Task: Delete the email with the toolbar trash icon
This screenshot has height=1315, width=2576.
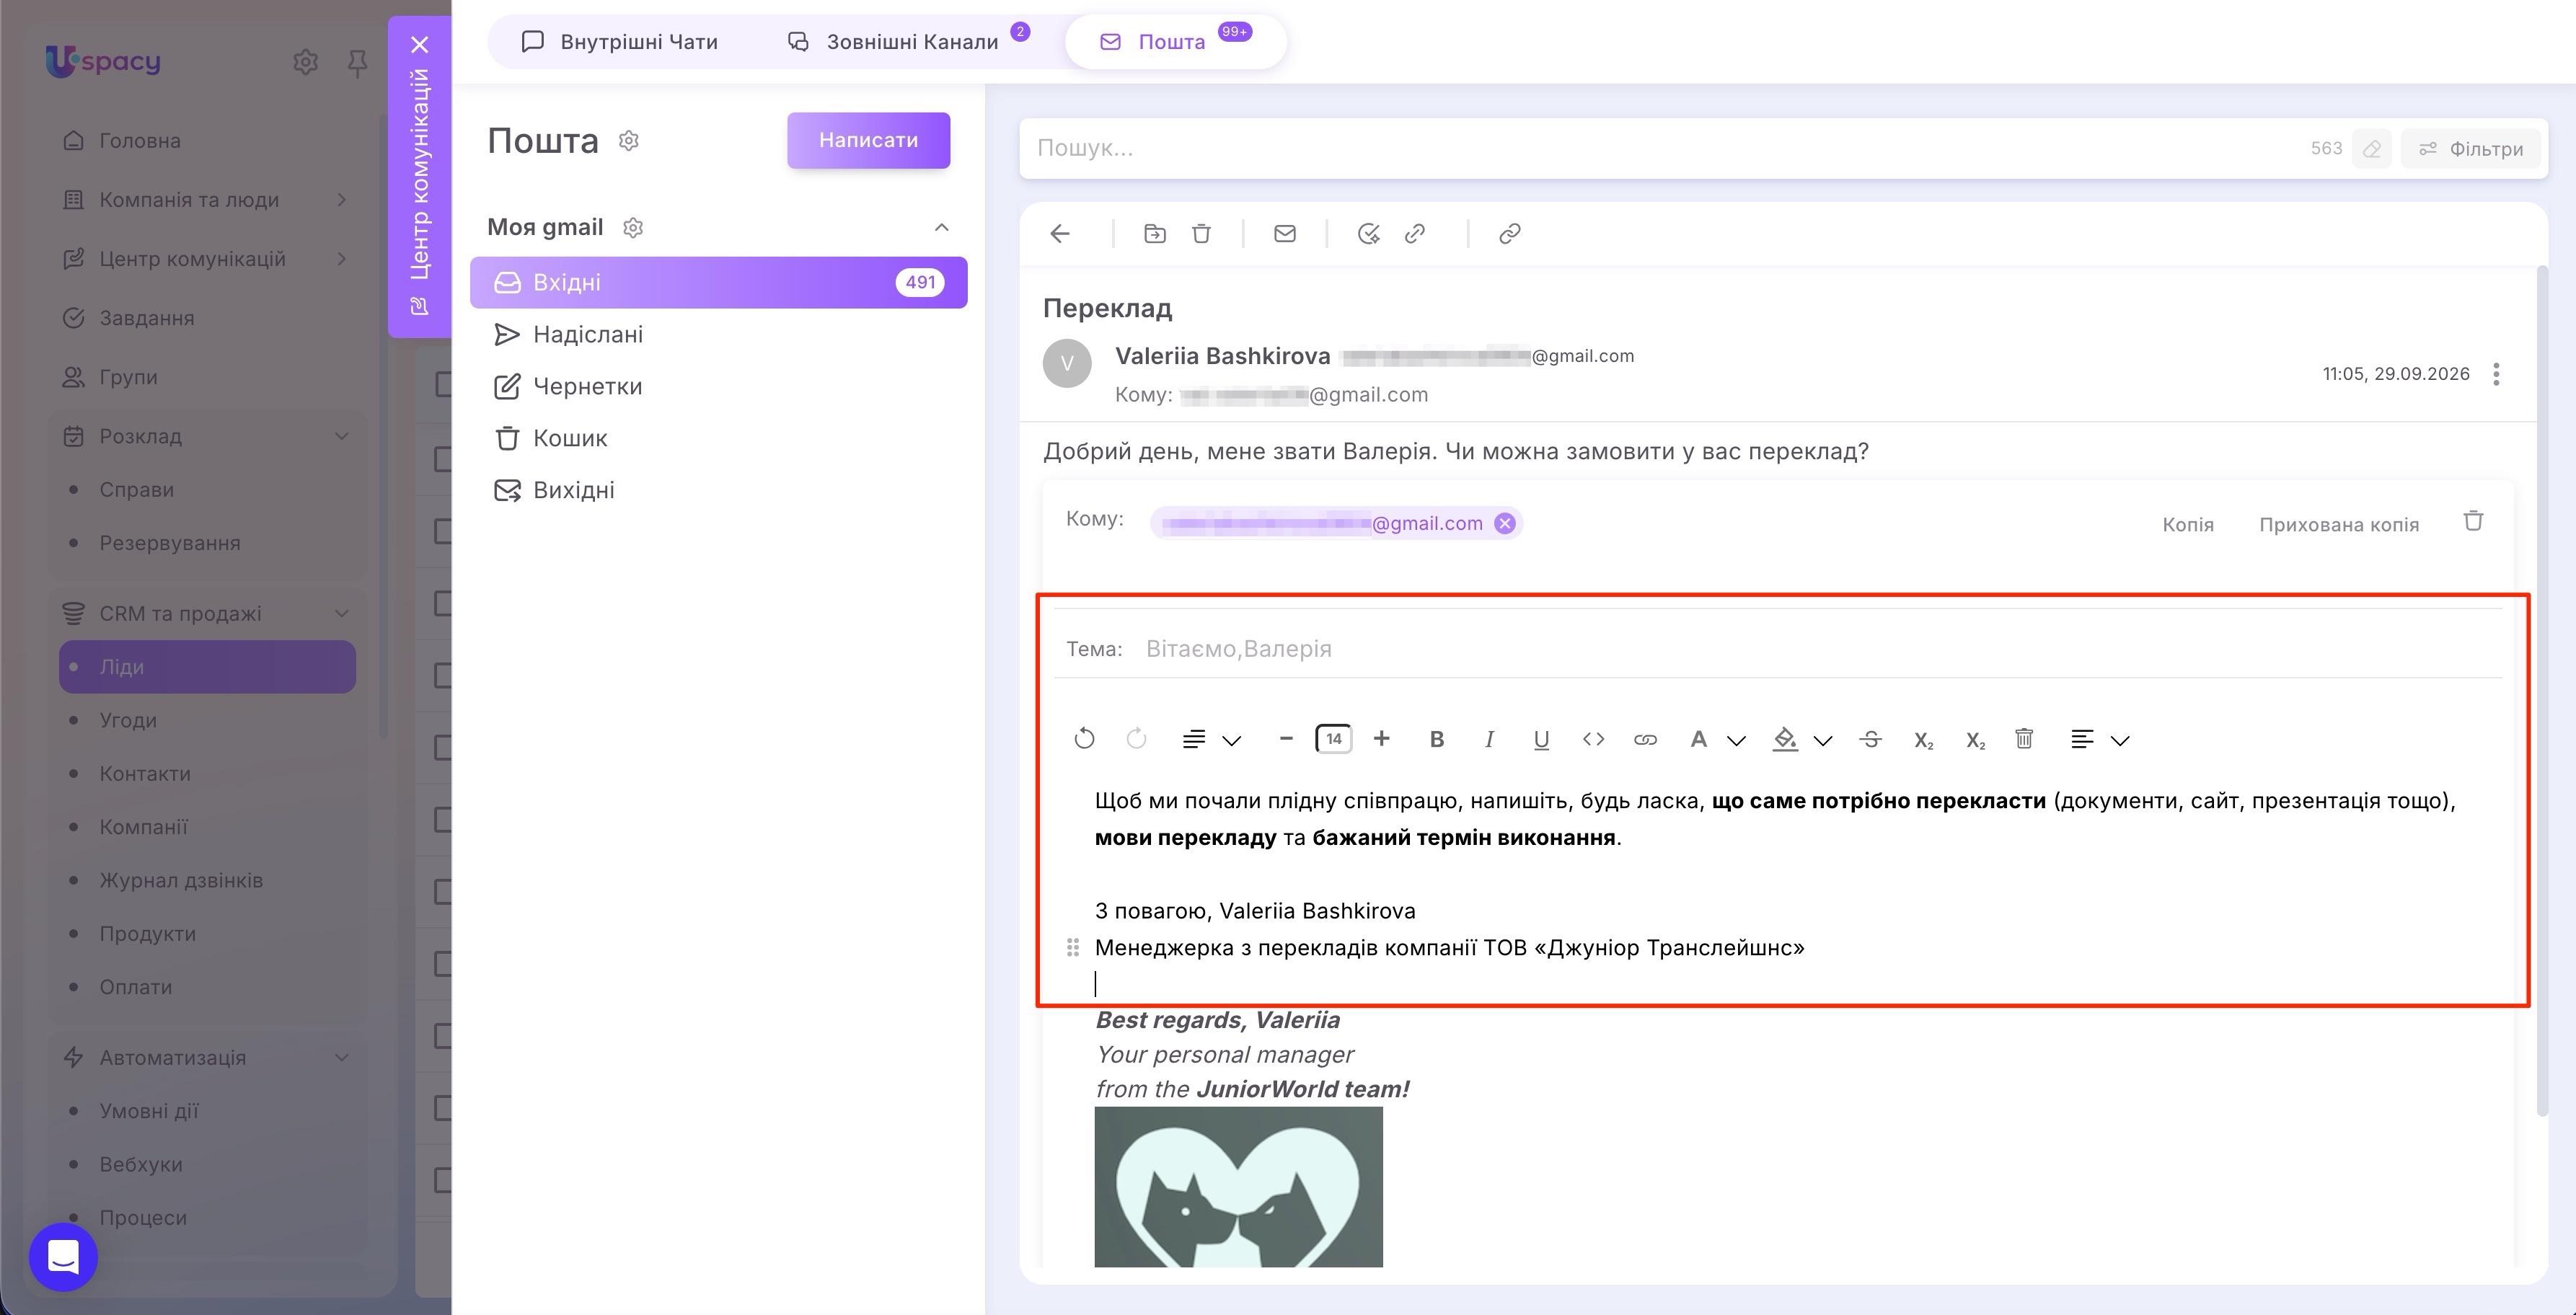Action: click(x=1201, y=234)
